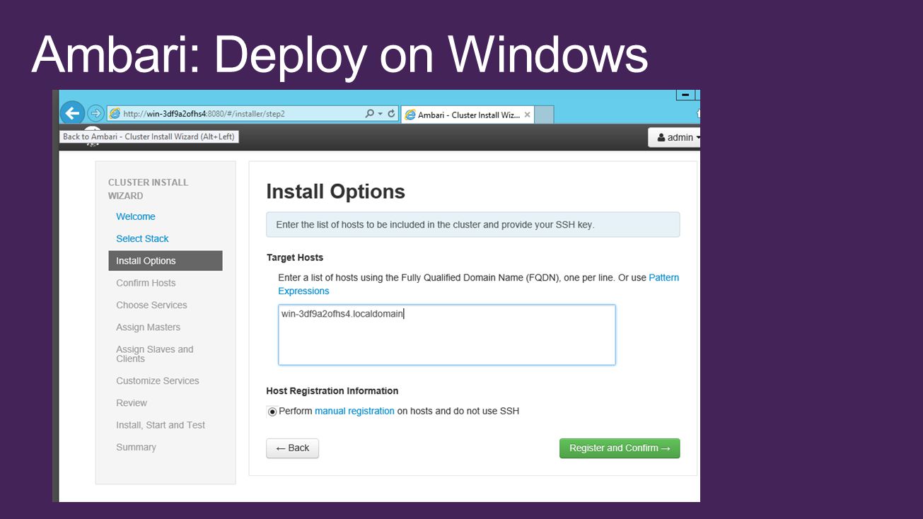Click the Back button
This screenshot has width=923, height=519.
pos(292,448)
